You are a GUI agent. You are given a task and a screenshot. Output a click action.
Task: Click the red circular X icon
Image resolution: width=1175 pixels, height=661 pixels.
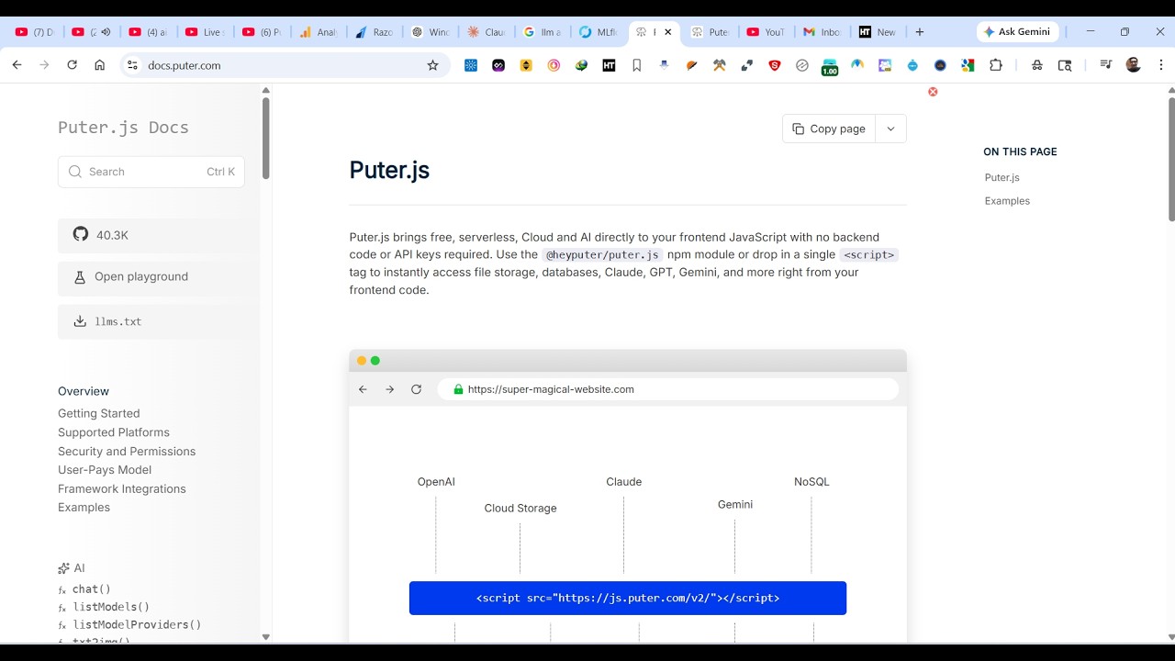(x=933, y=92)
